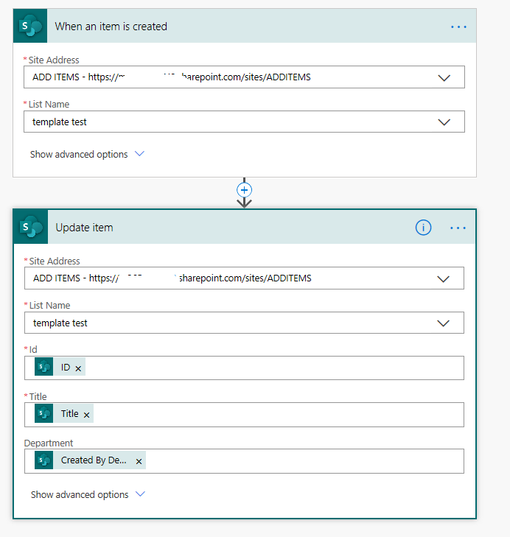Expand advanced options in trigger card
This screenshot has width=510, height=537.
click(87, 154)
